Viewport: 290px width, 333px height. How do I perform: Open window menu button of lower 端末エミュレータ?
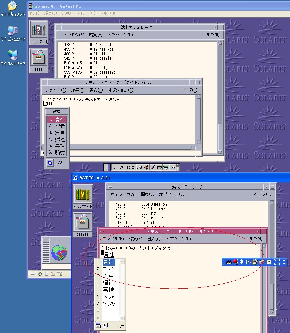pyautogui.click(x=110, y=187)
